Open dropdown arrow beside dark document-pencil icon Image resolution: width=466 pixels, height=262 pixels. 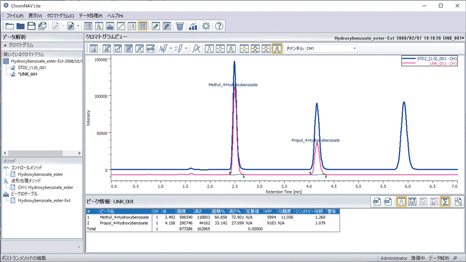(x=78, y=26)
